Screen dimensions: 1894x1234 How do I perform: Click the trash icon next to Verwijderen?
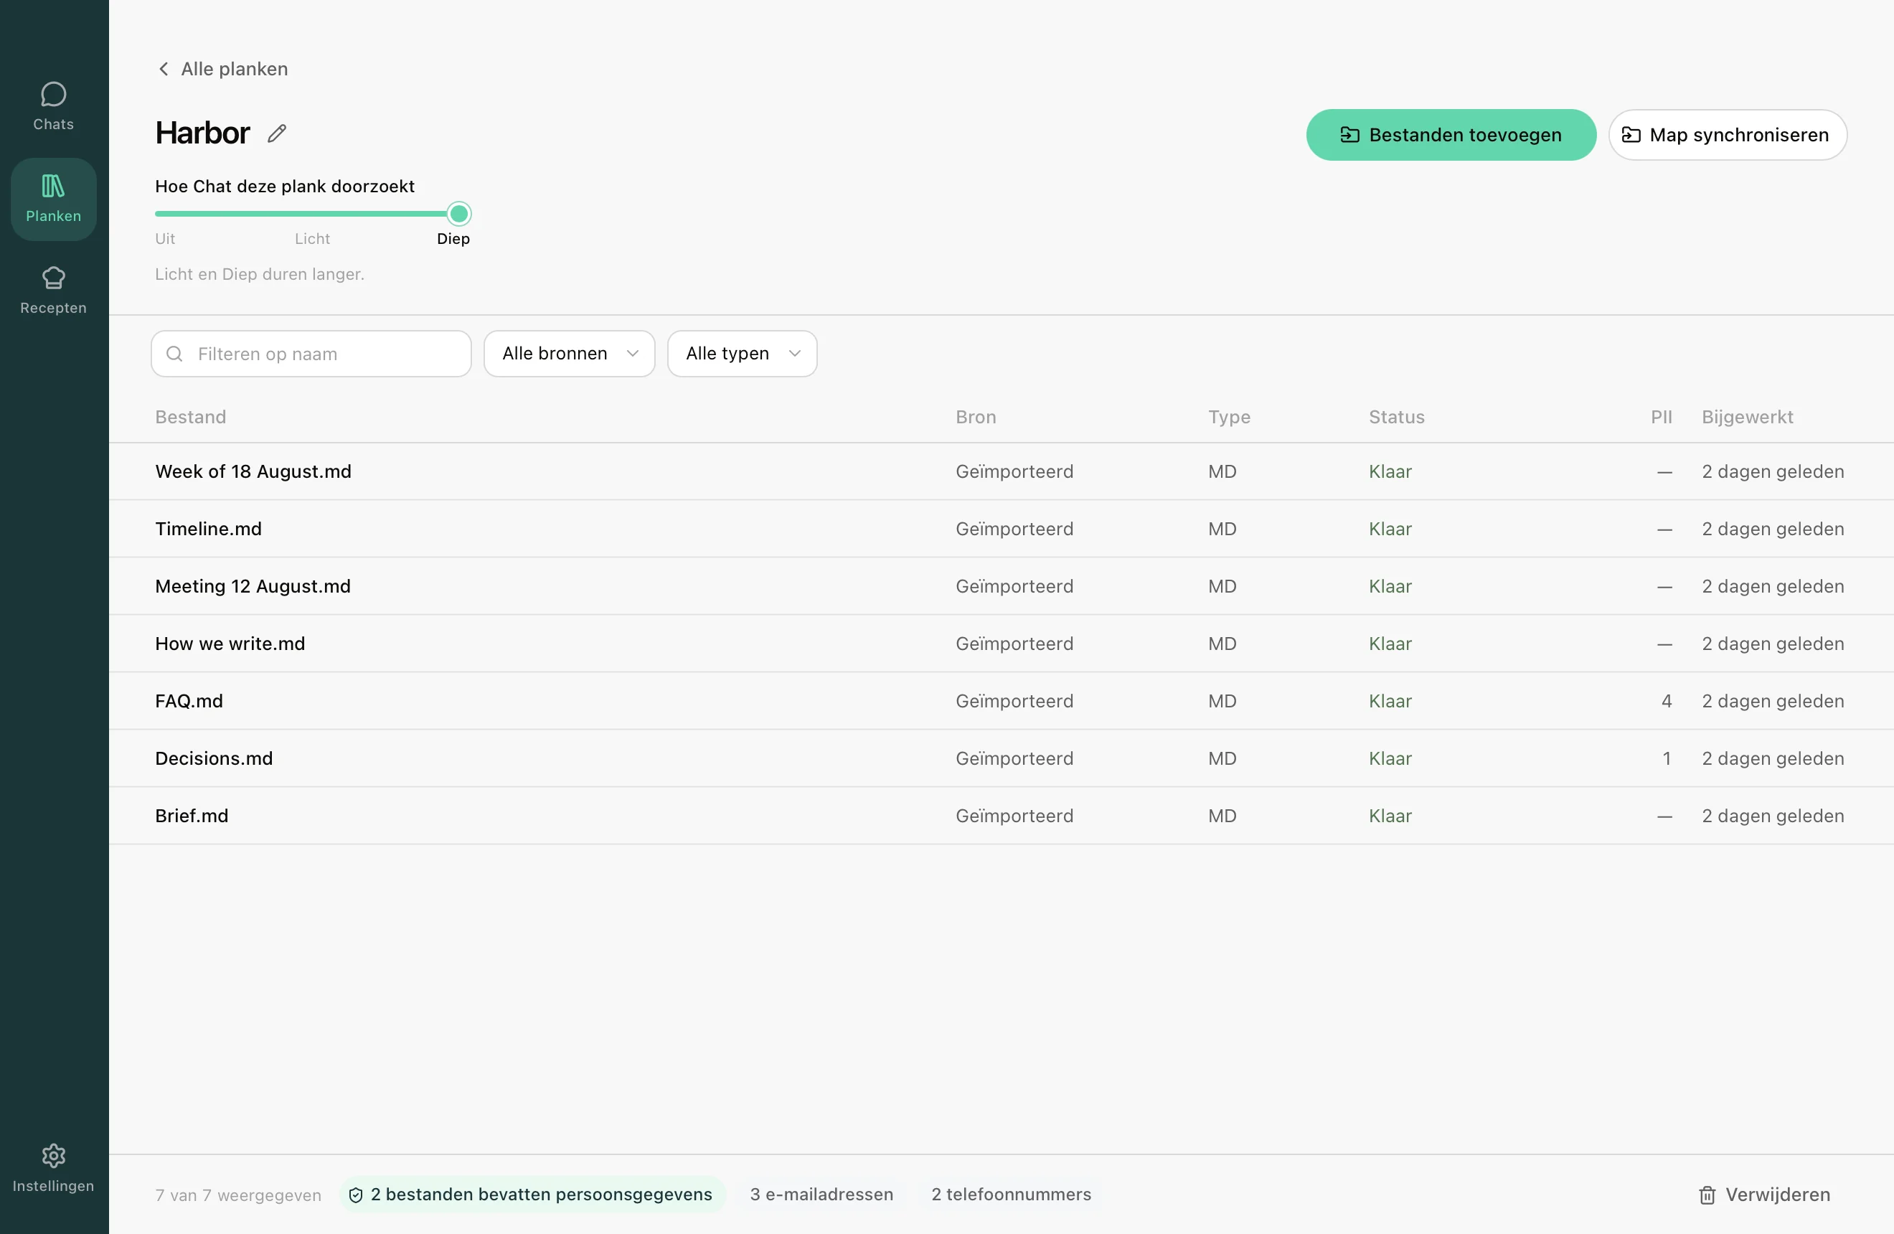1707,1195
